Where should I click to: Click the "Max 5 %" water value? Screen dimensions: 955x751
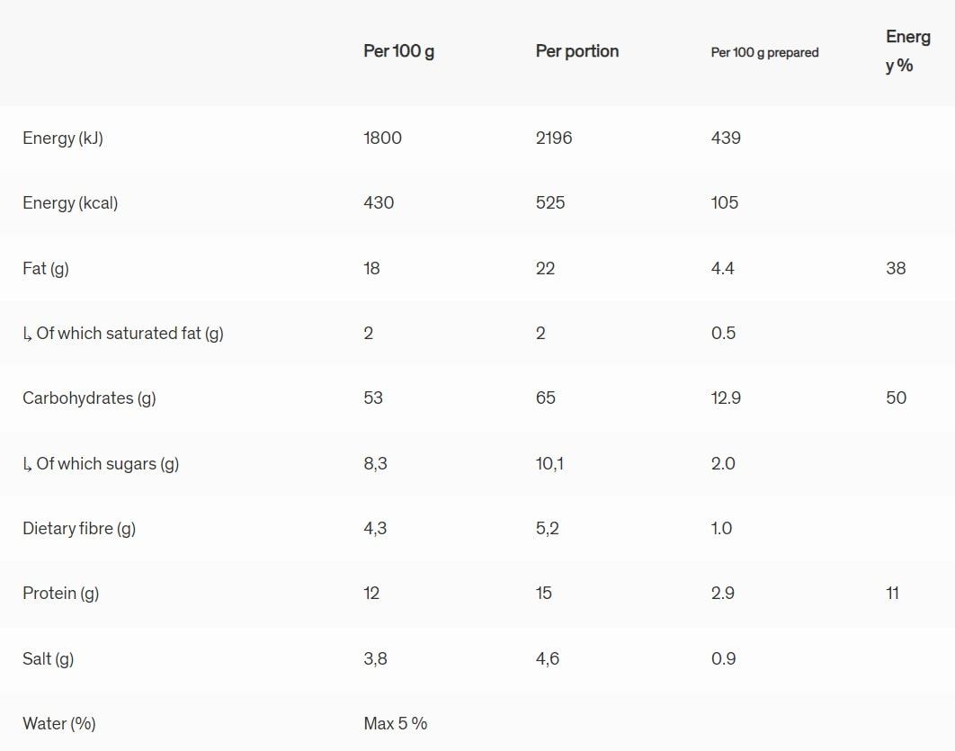point(396,724)
